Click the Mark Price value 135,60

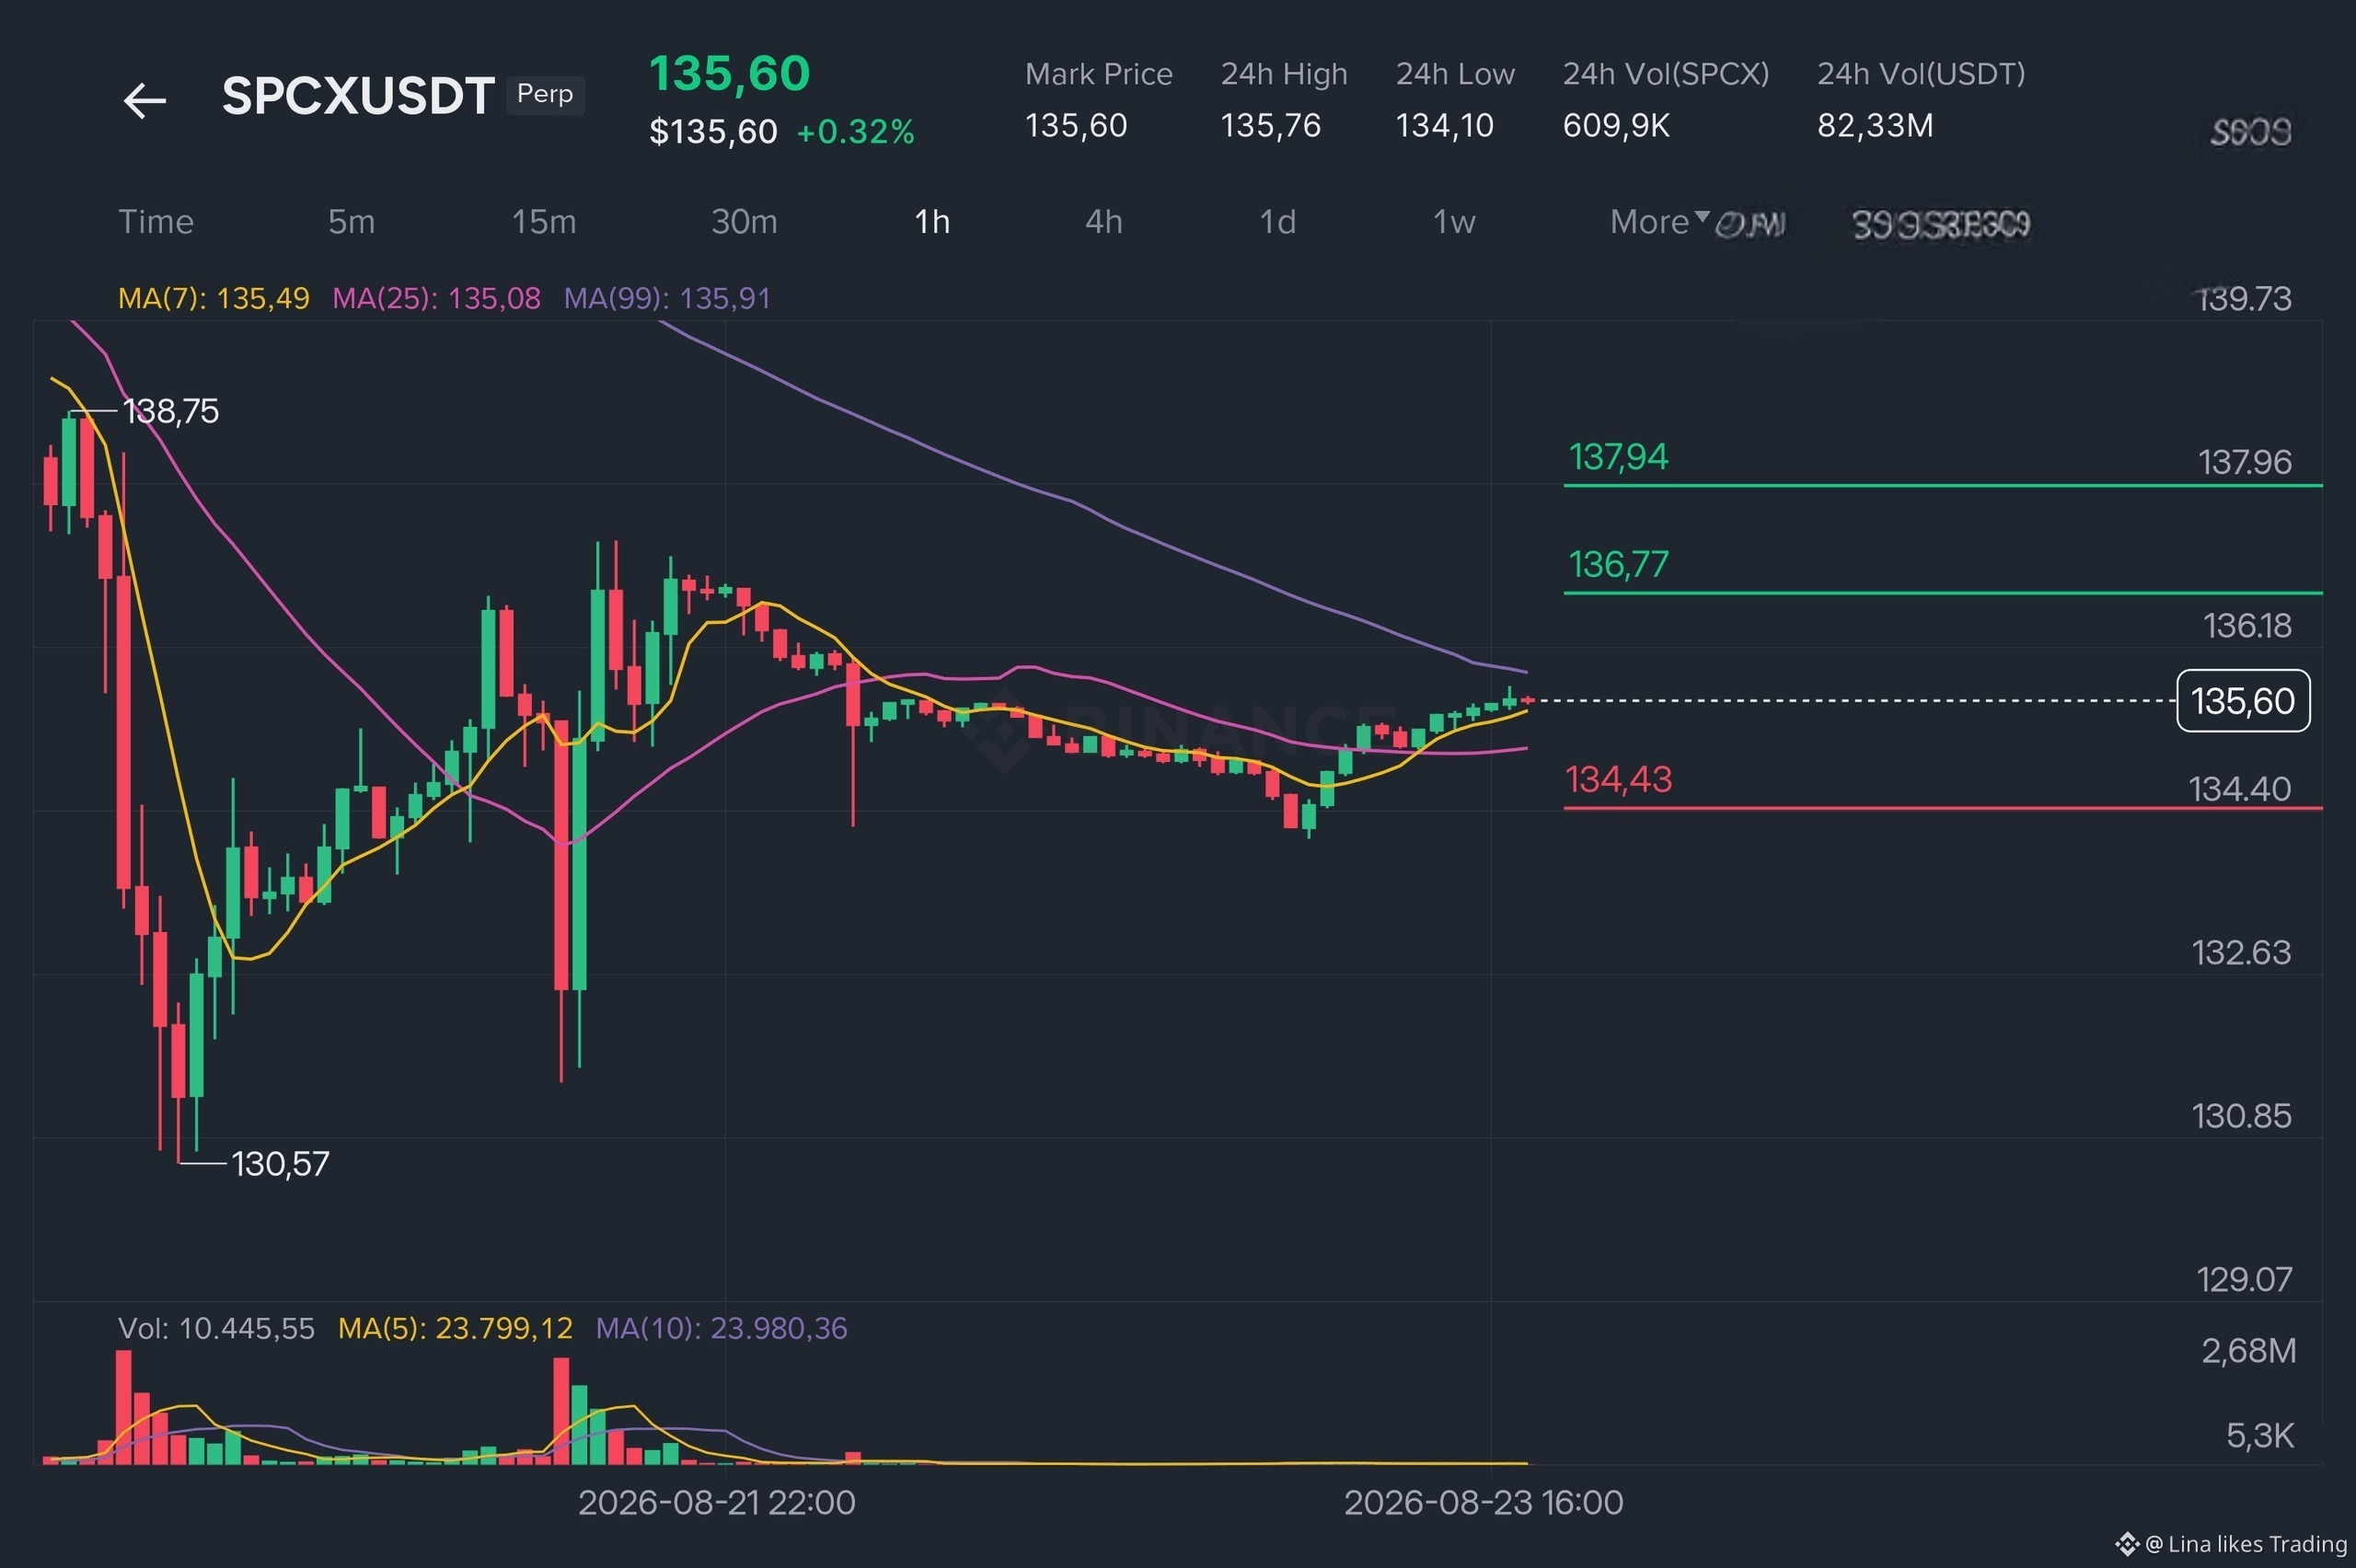(x=1076, y=126)
